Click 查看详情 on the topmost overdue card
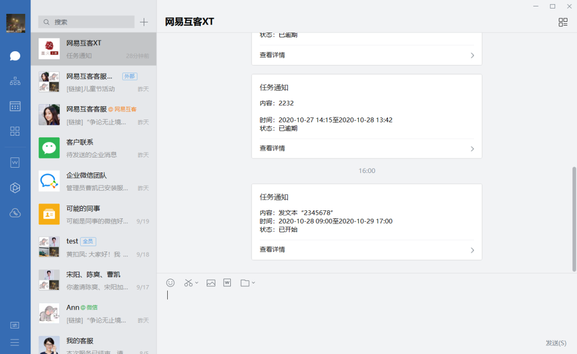 (x=272, y=55)
